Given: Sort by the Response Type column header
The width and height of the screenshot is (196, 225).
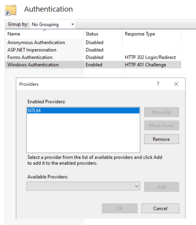Looking at the screenshot, I should [x=152, y=34].
